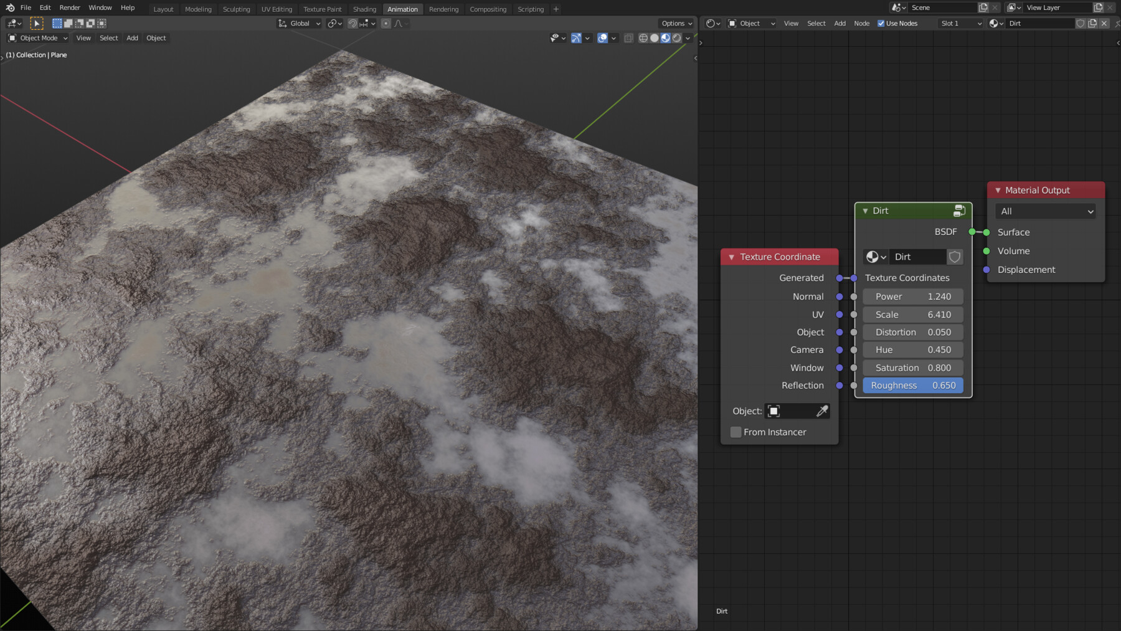Click the Options button in viewport header
Image resolution: width=1121 pixels, height=631 pixels.
click(676, 24)
